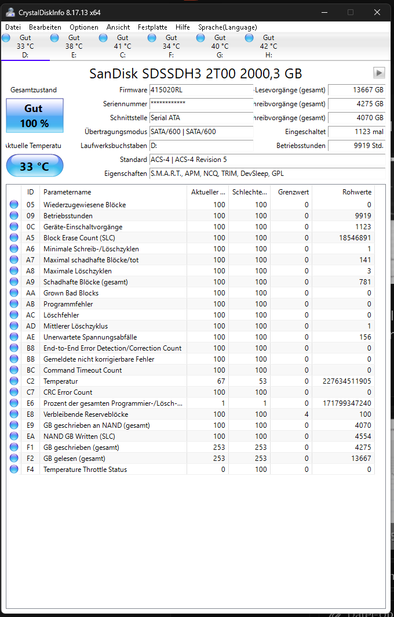Click status icon for Temperature Throttle Status row
This screenshot has width=394, height=617.
[14, 468]
